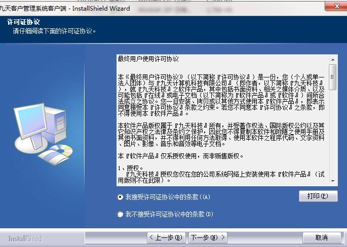Click the 许可证协议 header title
Image resolution: width=347 pixels, height=247 pixels.
point(23,22)
